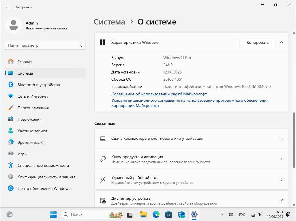Copy Windows specifications with Копировать
This screenshot has height=221, width=296.
[258, 42]
